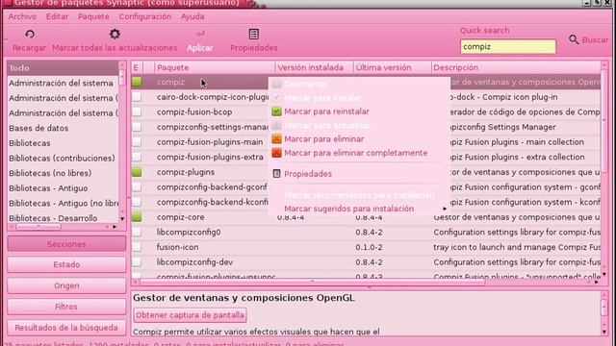Screen dimensions: 616x346
Task: Click the Marcar para reinstalar icon
Action: [276, 111]
